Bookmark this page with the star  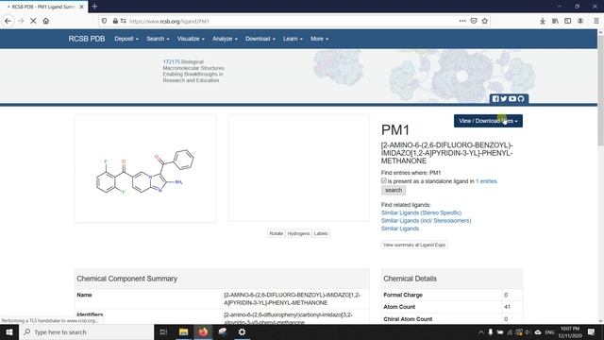(484, 21)
